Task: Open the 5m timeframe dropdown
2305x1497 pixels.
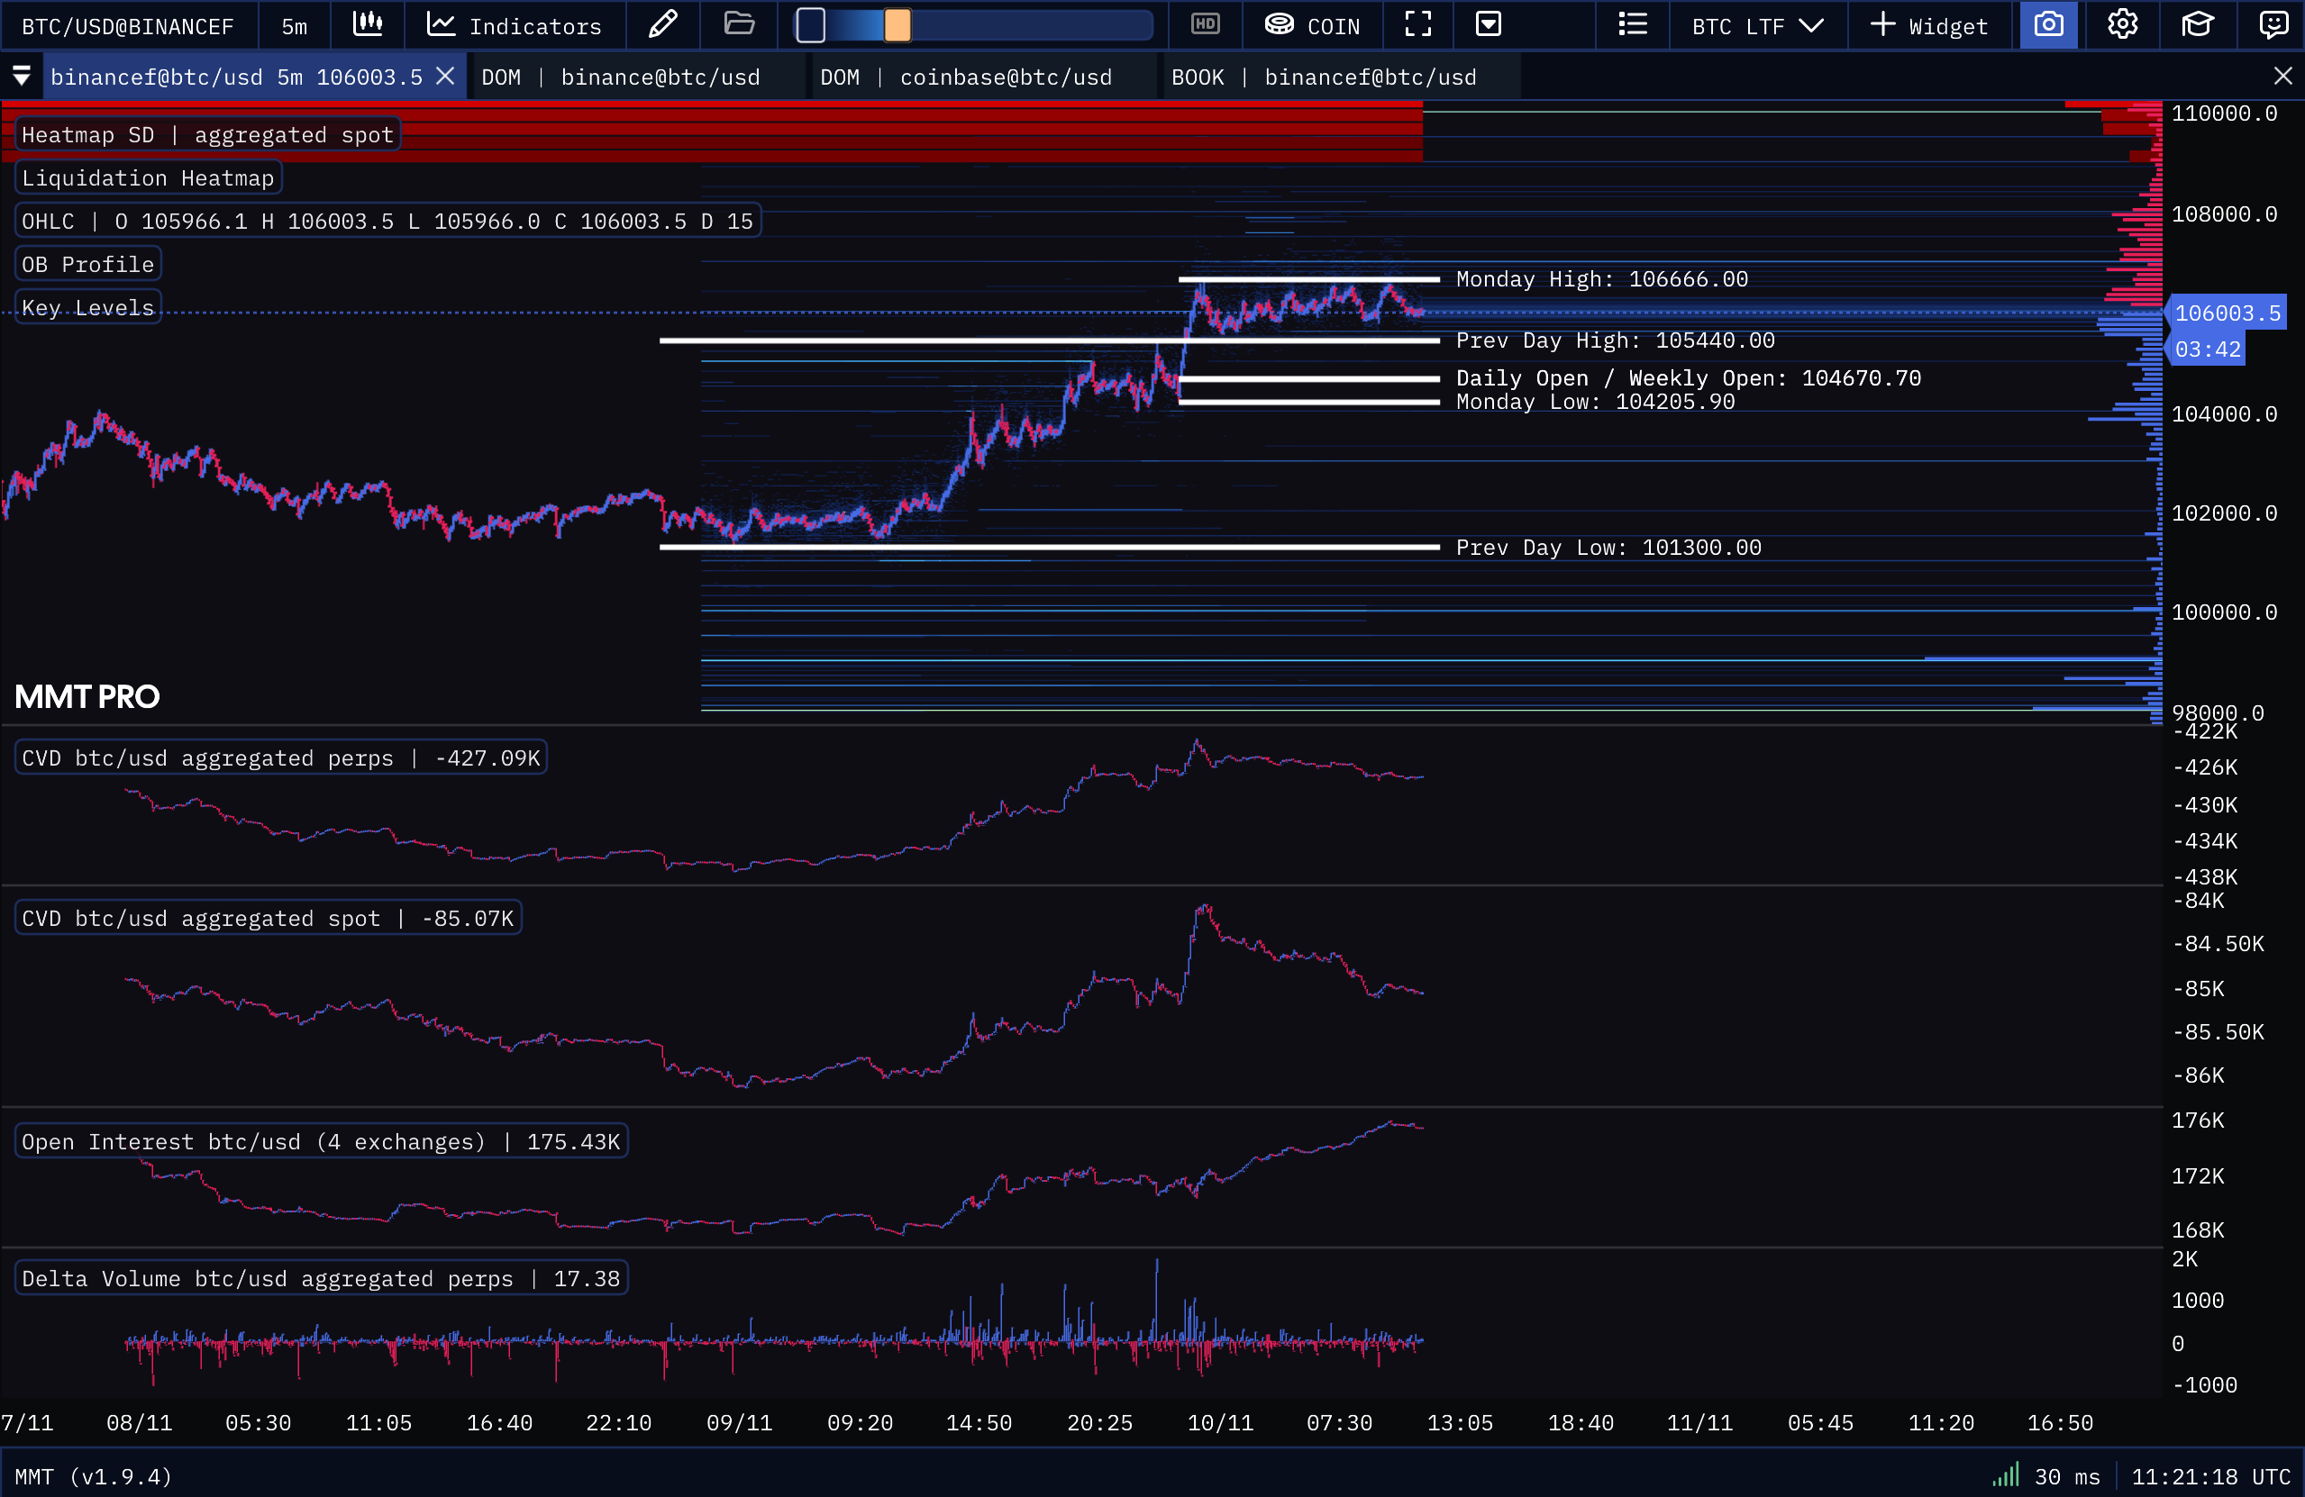Action: point(295,26)
